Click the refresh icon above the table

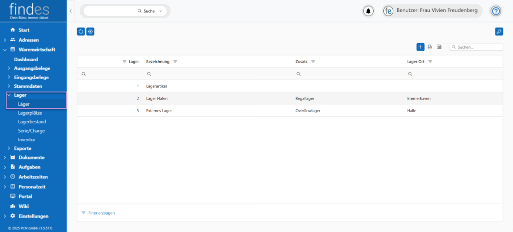(81, 32)
